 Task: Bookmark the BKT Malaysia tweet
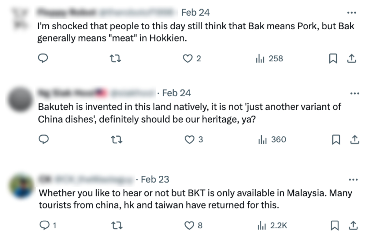pyautogui.click(x=335, y=226)
